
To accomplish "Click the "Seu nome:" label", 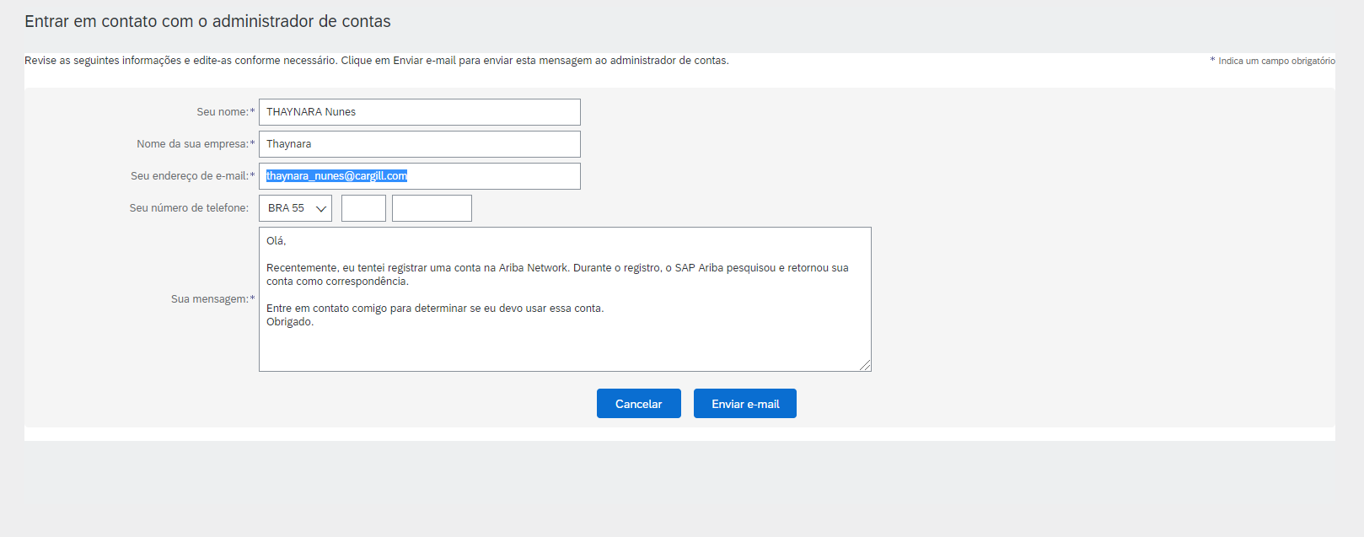I will coord(225,112).
